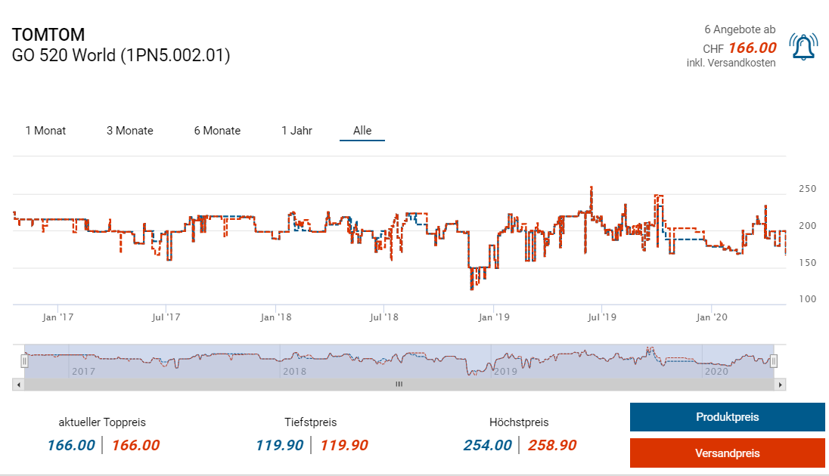Show the 6 Monate price history
Image resolution: width=829 pixels, height=476 pixels.
[217, 131]
